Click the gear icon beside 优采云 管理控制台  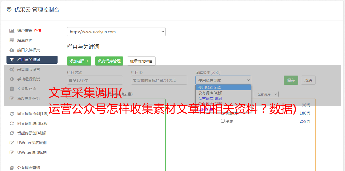coord(9,9)
